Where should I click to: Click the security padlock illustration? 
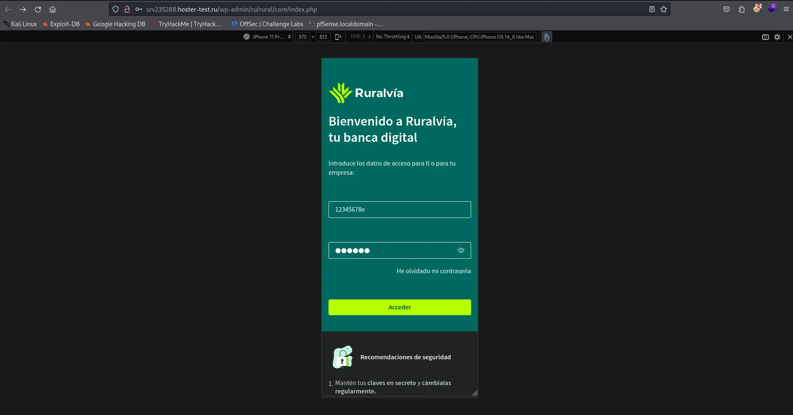point(343,357)
